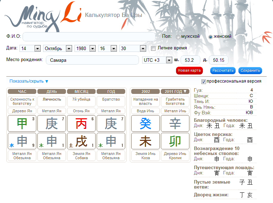Select the female (женский) radio button

(x=210, y=37)
